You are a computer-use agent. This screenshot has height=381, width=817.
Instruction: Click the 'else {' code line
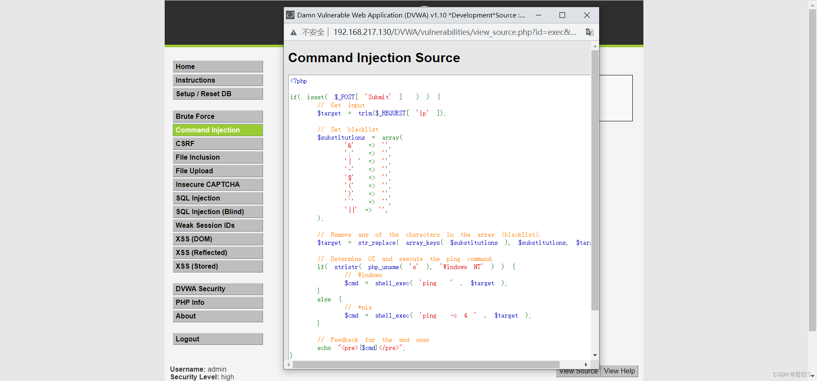click(329, 299)
